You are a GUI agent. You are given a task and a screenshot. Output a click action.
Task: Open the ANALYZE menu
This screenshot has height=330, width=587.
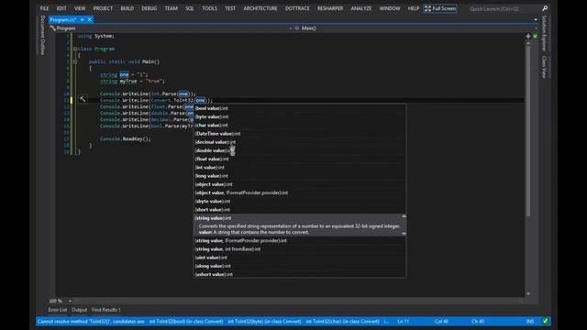click(360, 8)
